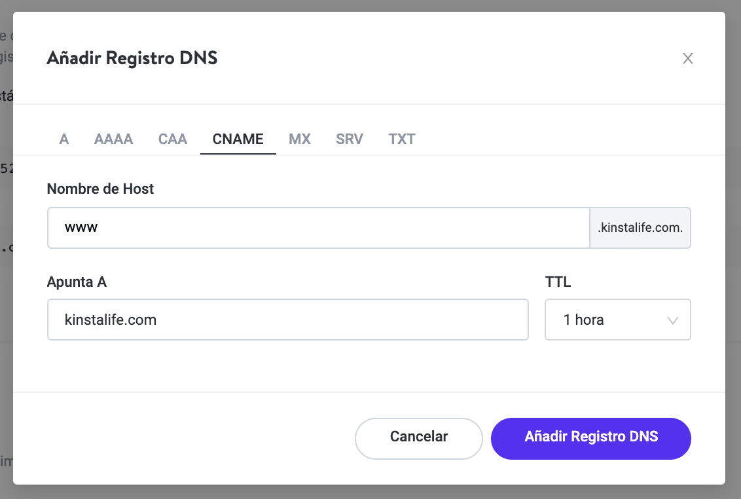Open the CAA record tab

pos(173,139)
